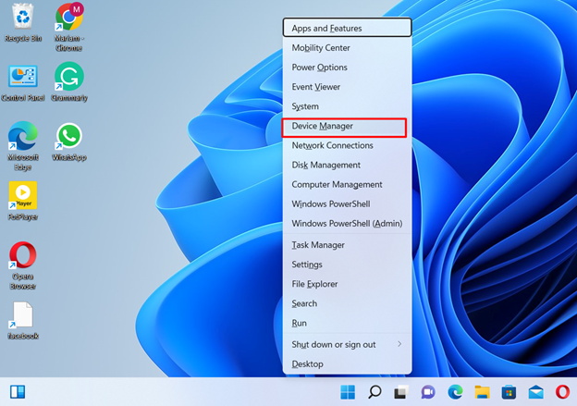Click Windows PowerShell (Admin) menu item
The width and height of the screenshot is (577, 406).
(x=346, y=224)
